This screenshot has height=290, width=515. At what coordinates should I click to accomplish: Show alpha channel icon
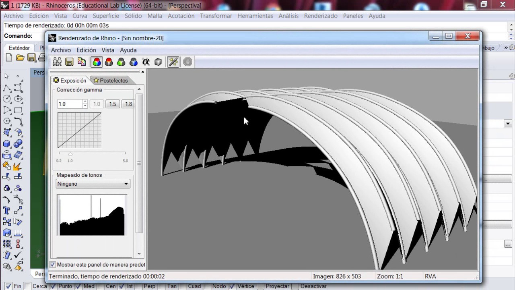pos(146,62)
